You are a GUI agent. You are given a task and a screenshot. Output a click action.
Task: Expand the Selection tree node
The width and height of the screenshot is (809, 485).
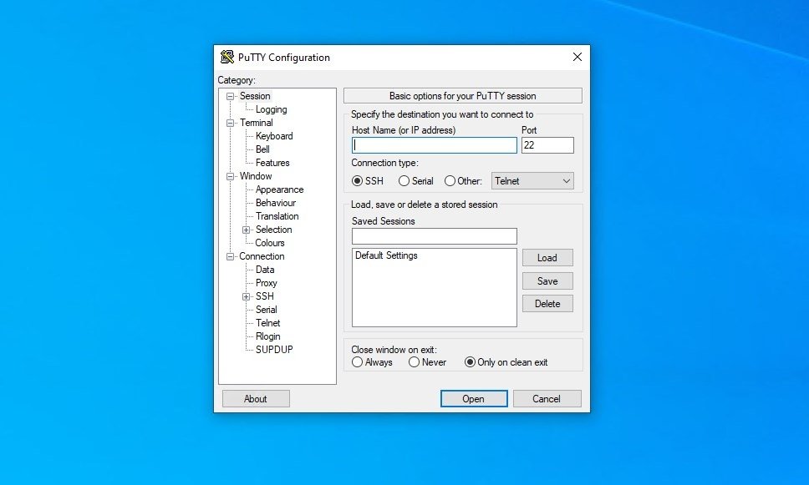point(246,230)
